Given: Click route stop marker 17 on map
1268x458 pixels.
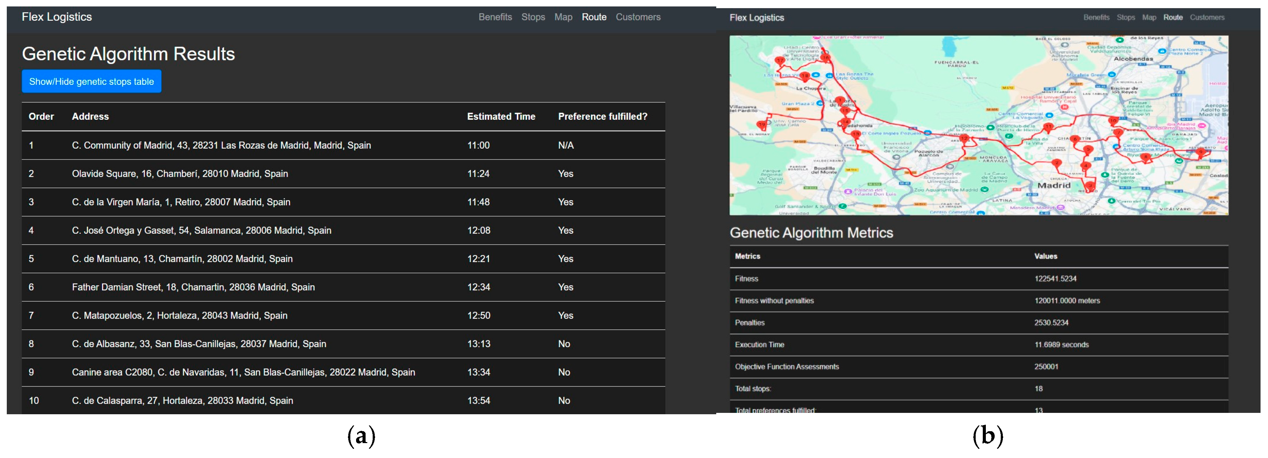Looking at the screenshot, I should pos(780,61).
